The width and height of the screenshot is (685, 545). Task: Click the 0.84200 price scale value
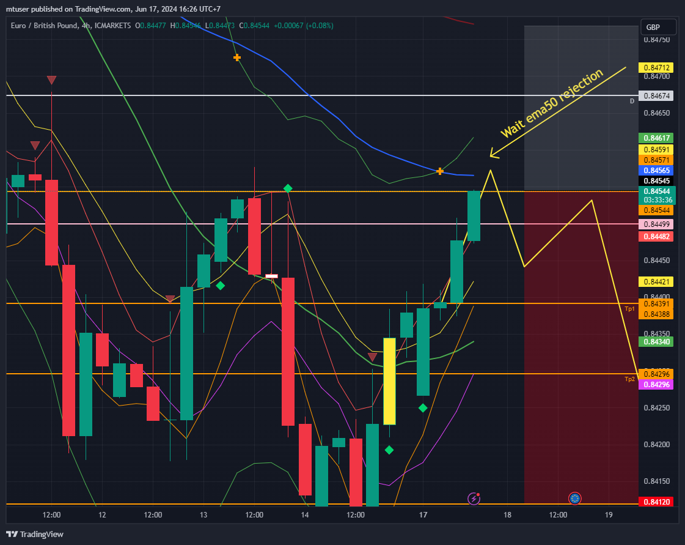(x=657, y=445)
